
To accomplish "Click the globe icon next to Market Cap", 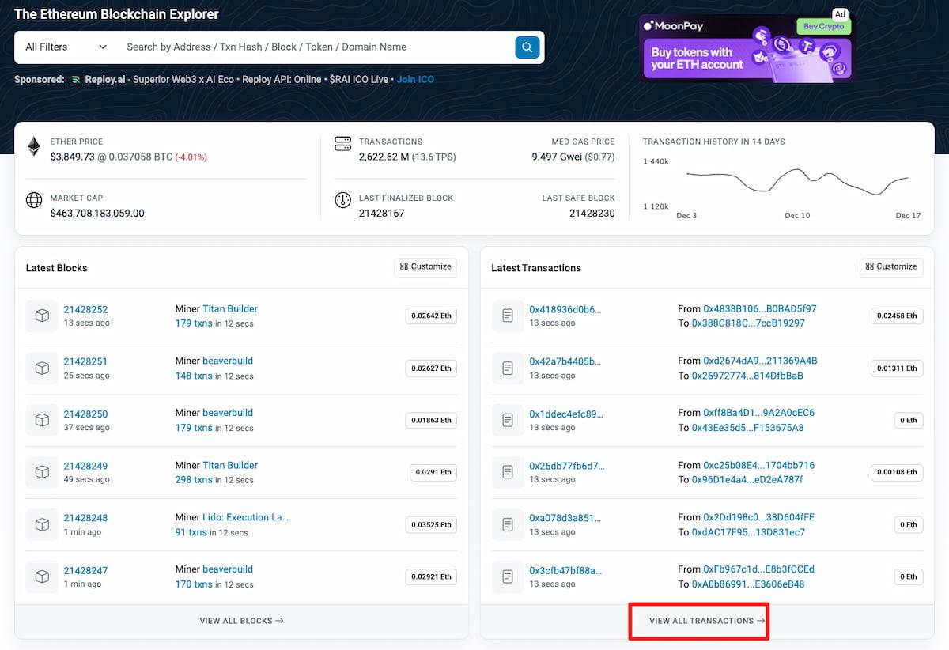I will coord(33,200).
